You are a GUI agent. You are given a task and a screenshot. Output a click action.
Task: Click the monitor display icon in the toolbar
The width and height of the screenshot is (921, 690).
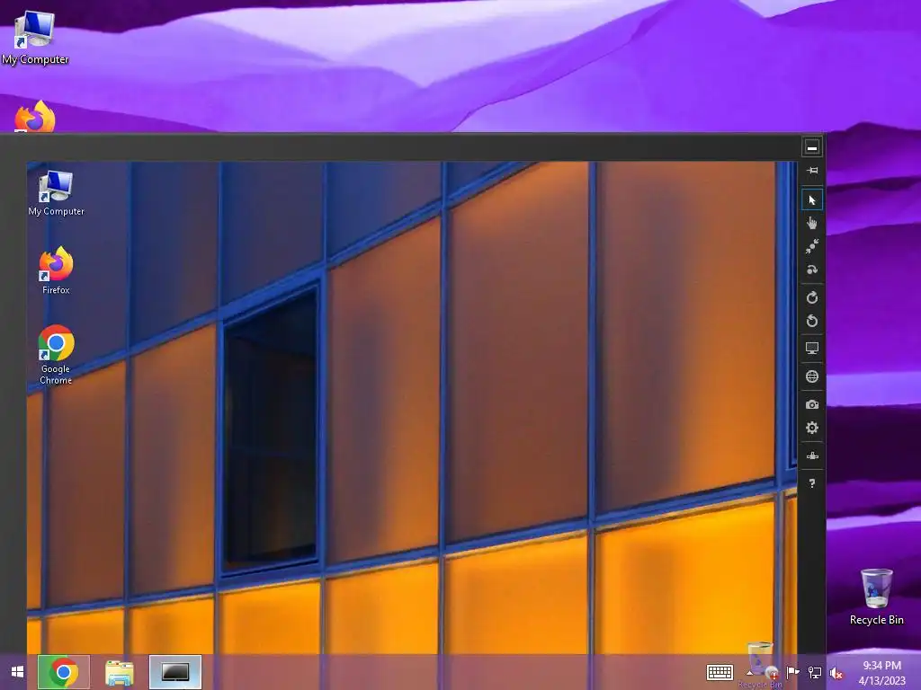812,349
